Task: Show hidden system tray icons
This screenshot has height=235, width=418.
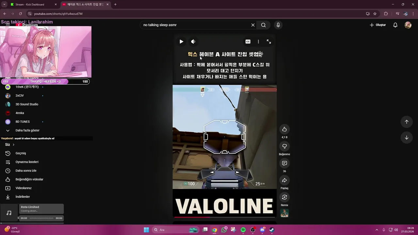Action: click(377, 230)
